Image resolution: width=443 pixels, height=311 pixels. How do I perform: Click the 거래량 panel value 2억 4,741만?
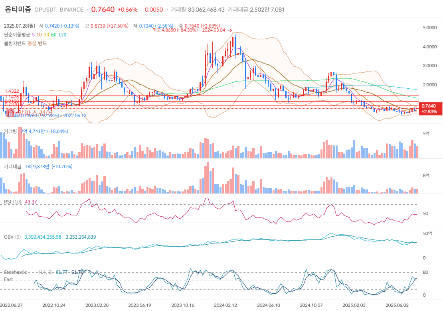(x=32, y=131)
